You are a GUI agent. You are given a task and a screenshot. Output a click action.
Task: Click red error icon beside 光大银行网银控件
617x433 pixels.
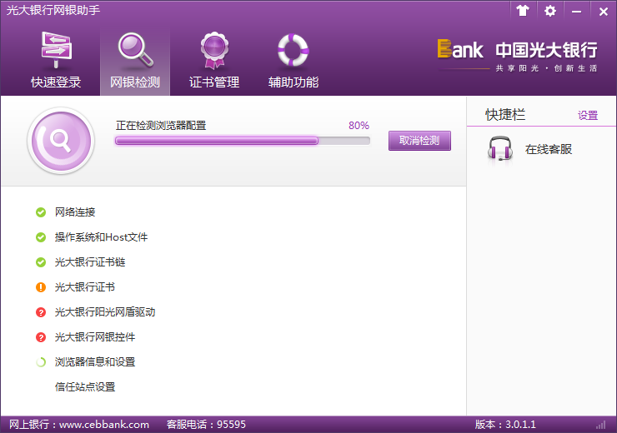click(41, 337)
